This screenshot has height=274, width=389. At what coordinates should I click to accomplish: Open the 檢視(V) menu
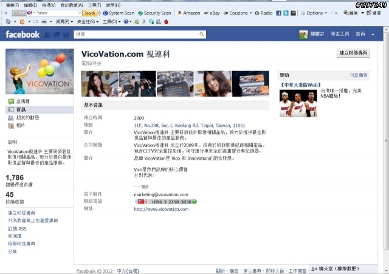(x=49, y=5)
